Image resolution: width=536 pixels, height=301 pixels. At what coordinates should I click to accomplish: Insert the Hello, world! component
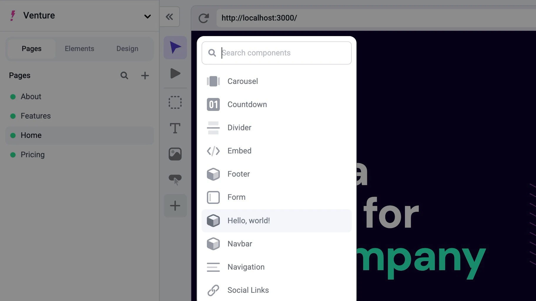click(x=249, y=220)
